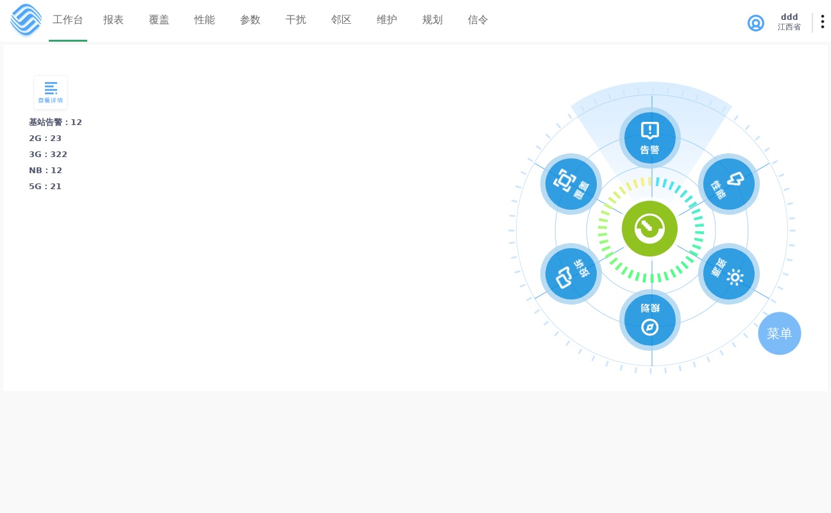
Task: Switch to the 报表 tab
Action: tap(114, 20)
